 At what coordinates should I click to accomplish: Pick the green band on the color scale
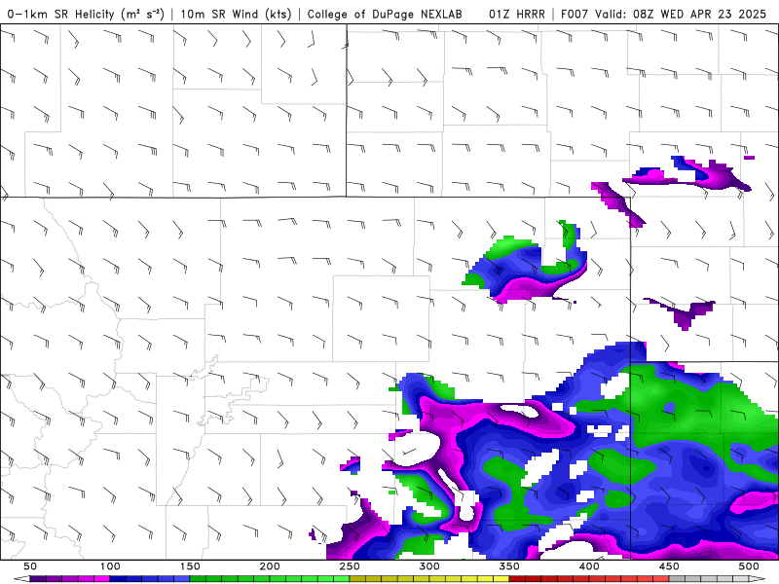click(x=270, y=579)
